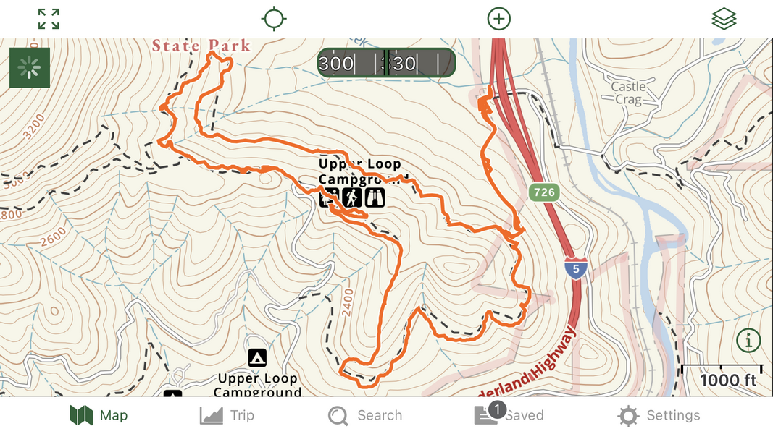
Task: Center map on current location crosshair
Action: (x=274, y=19)
